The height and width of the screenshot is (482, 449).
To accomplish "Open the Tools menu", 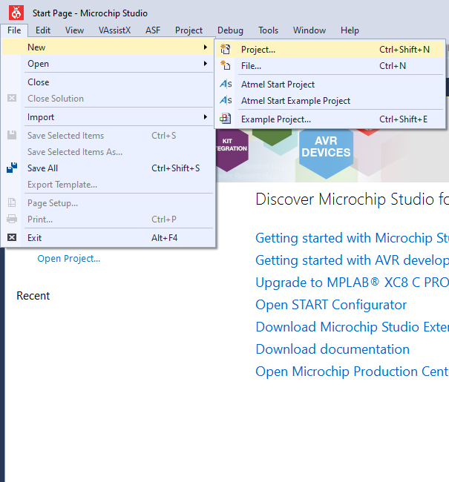I will (x=268, y=30).
